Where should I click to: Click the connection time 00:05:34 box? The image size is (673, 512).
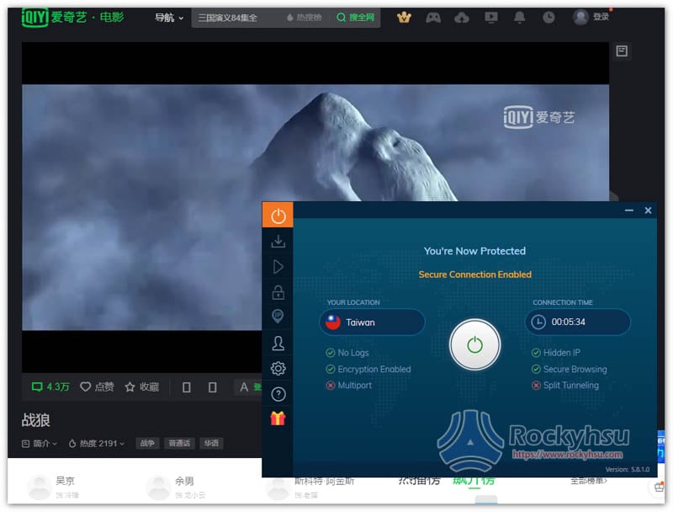click(x=577, y=322)
